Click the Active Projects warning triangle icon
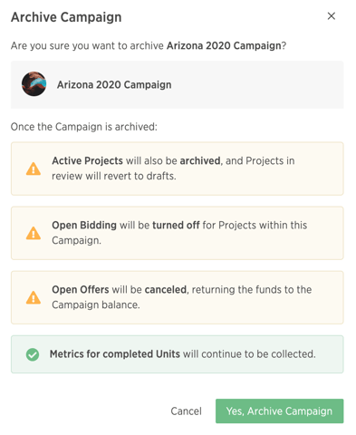This screenshot has height=435, width=356. click(34, 169)
